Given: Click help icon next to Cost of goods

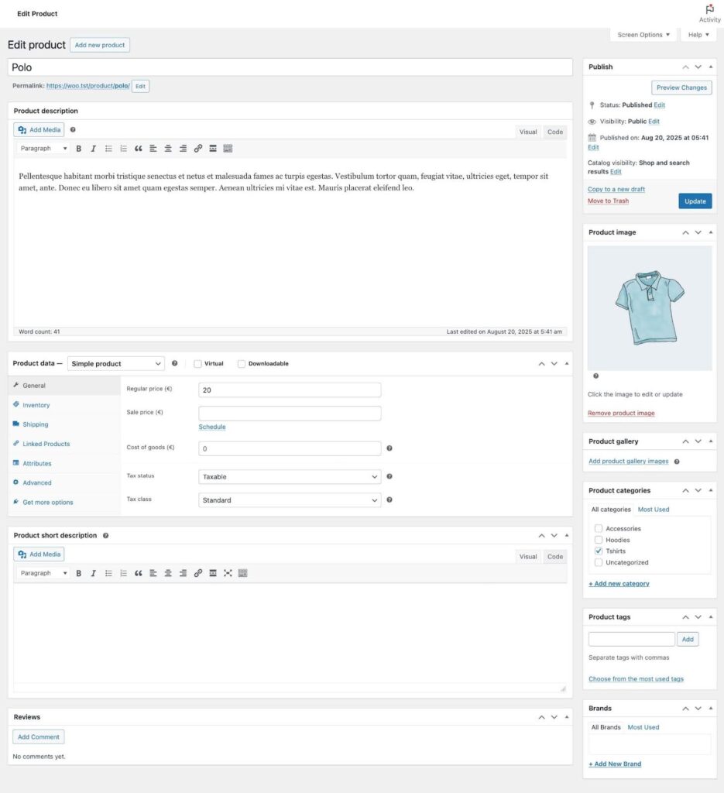Looking at the screenshot, I should click(x=389, y=448).
